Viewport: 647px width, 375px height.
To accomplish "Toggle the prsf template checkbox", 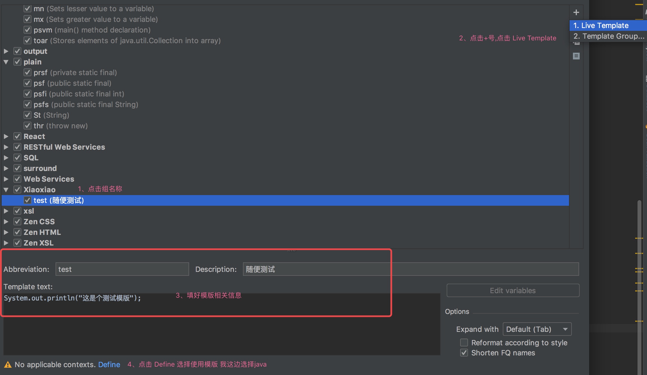I will [x=27, y=73].
